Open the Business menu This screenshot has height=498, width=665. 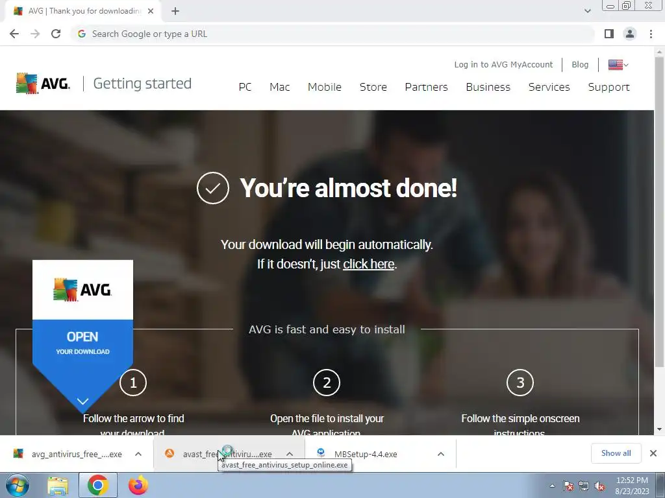(x=488, y=87)
